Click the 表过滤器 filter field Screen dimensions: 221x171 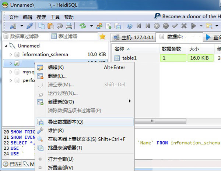(74, 36)
